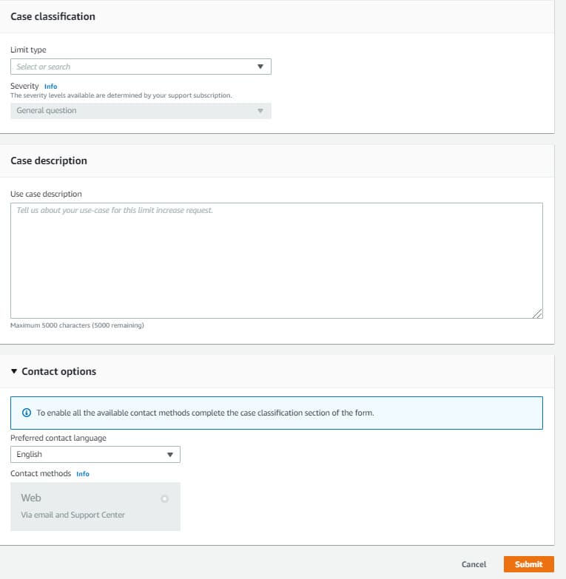
Task: Open the Severity info link
Action: click(x=50, y=87)
